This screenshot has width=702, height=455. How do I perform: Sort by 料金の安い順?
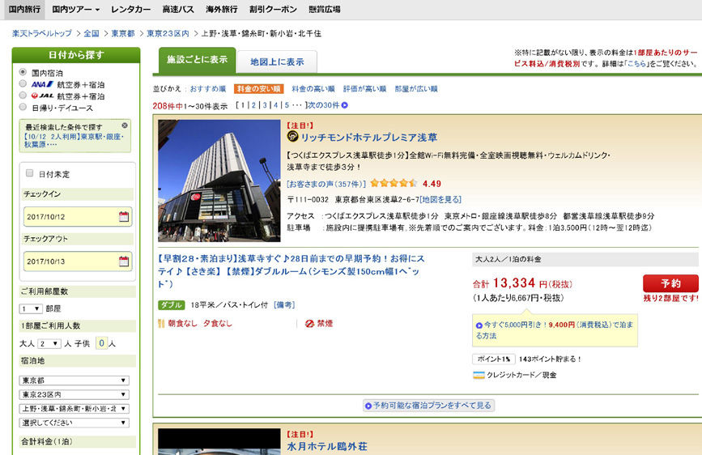tap(259, 89)
